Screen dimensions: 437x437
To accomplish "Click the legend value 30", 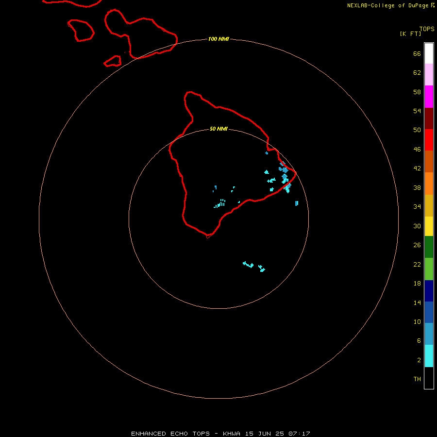I will (x=417, y=226).
